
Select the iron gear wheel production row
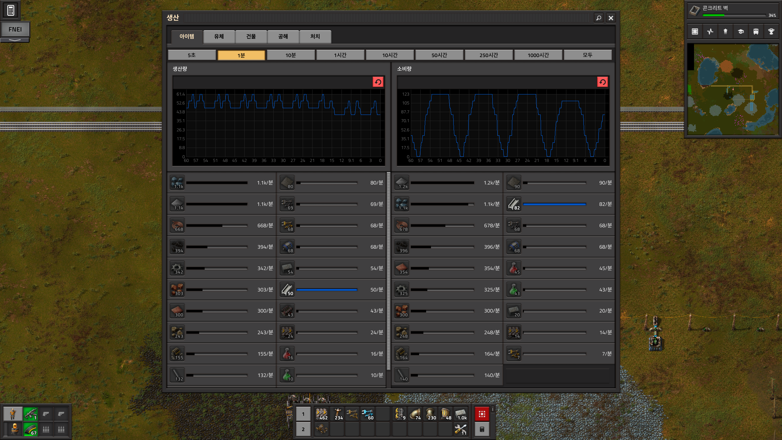221,268
